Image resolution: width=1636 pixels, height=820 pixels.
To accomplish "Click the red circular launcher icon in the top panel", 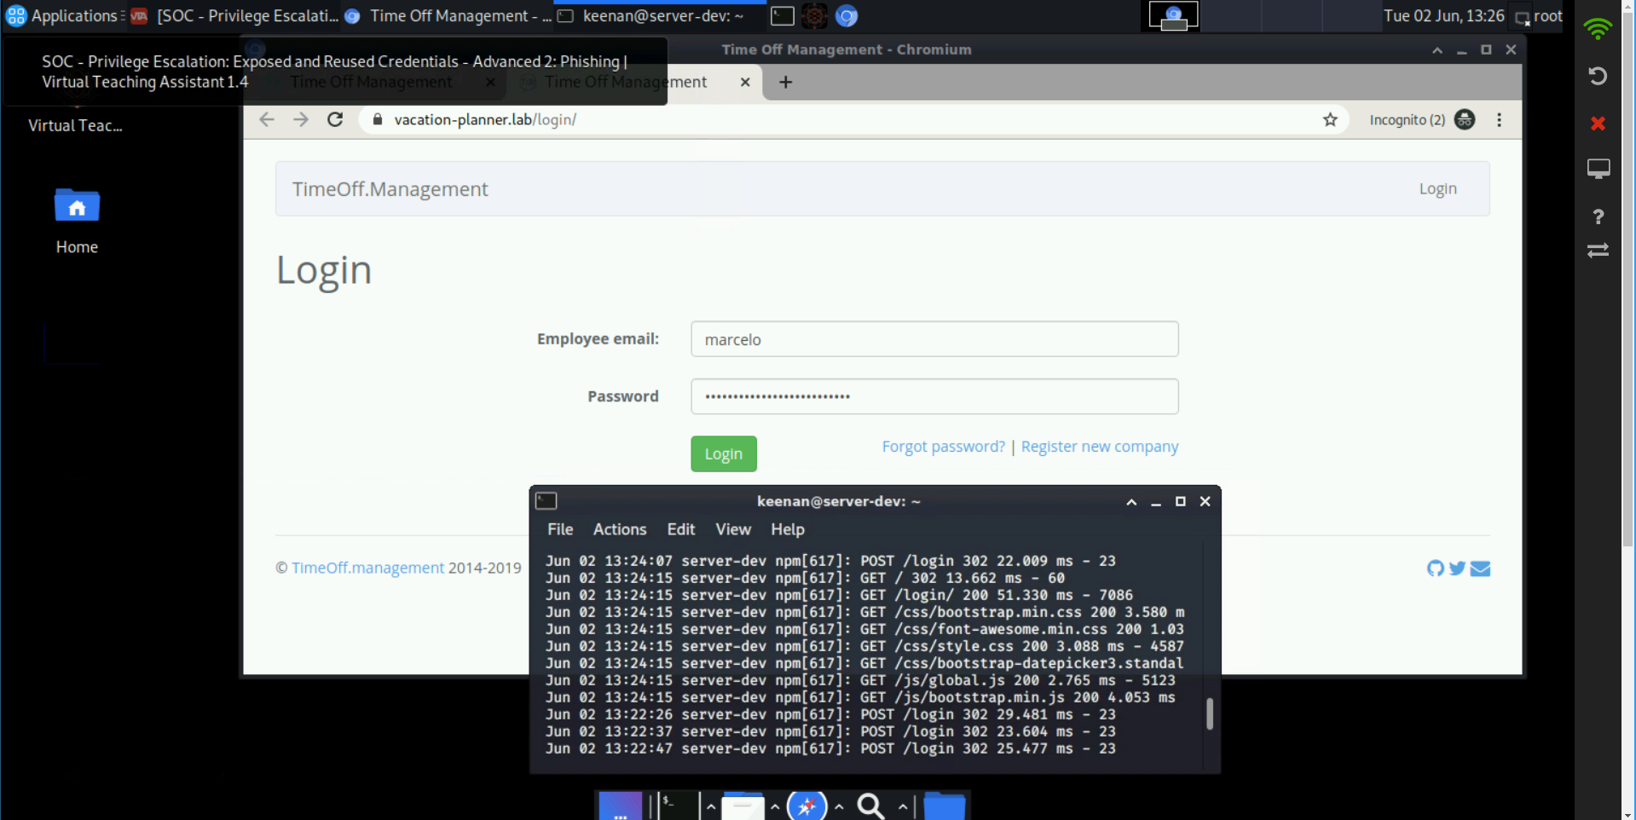I will pos(814,15).
